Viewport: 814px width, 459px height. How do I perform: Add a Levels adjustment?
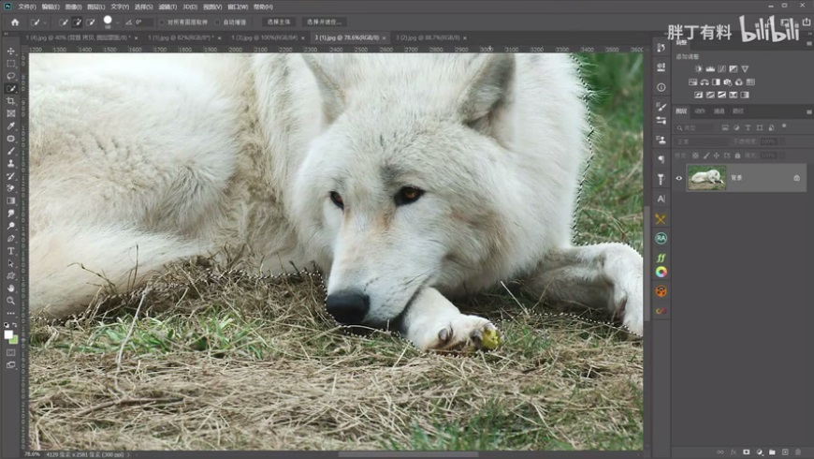710,69
